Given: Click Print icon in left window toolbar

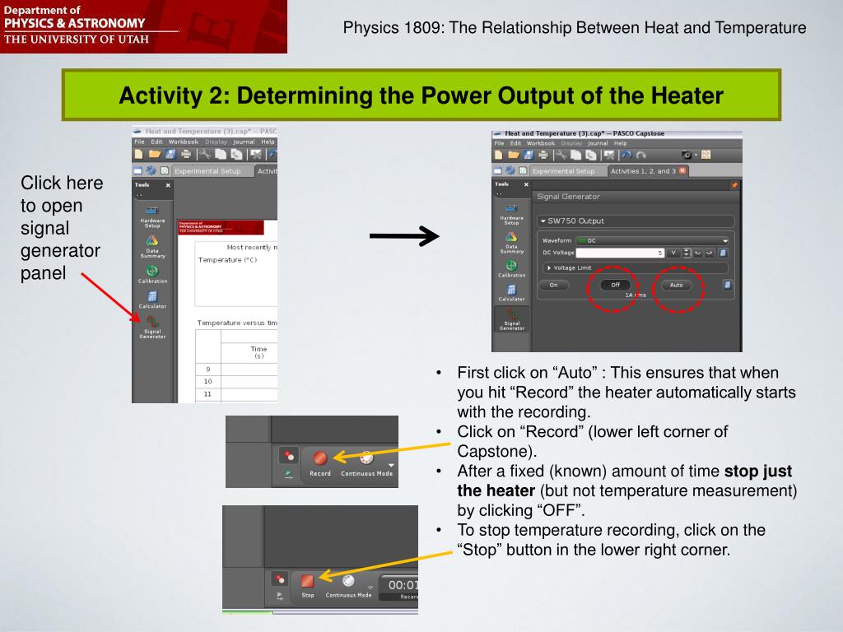Looking at the screenshot, I should click(186, 154).
